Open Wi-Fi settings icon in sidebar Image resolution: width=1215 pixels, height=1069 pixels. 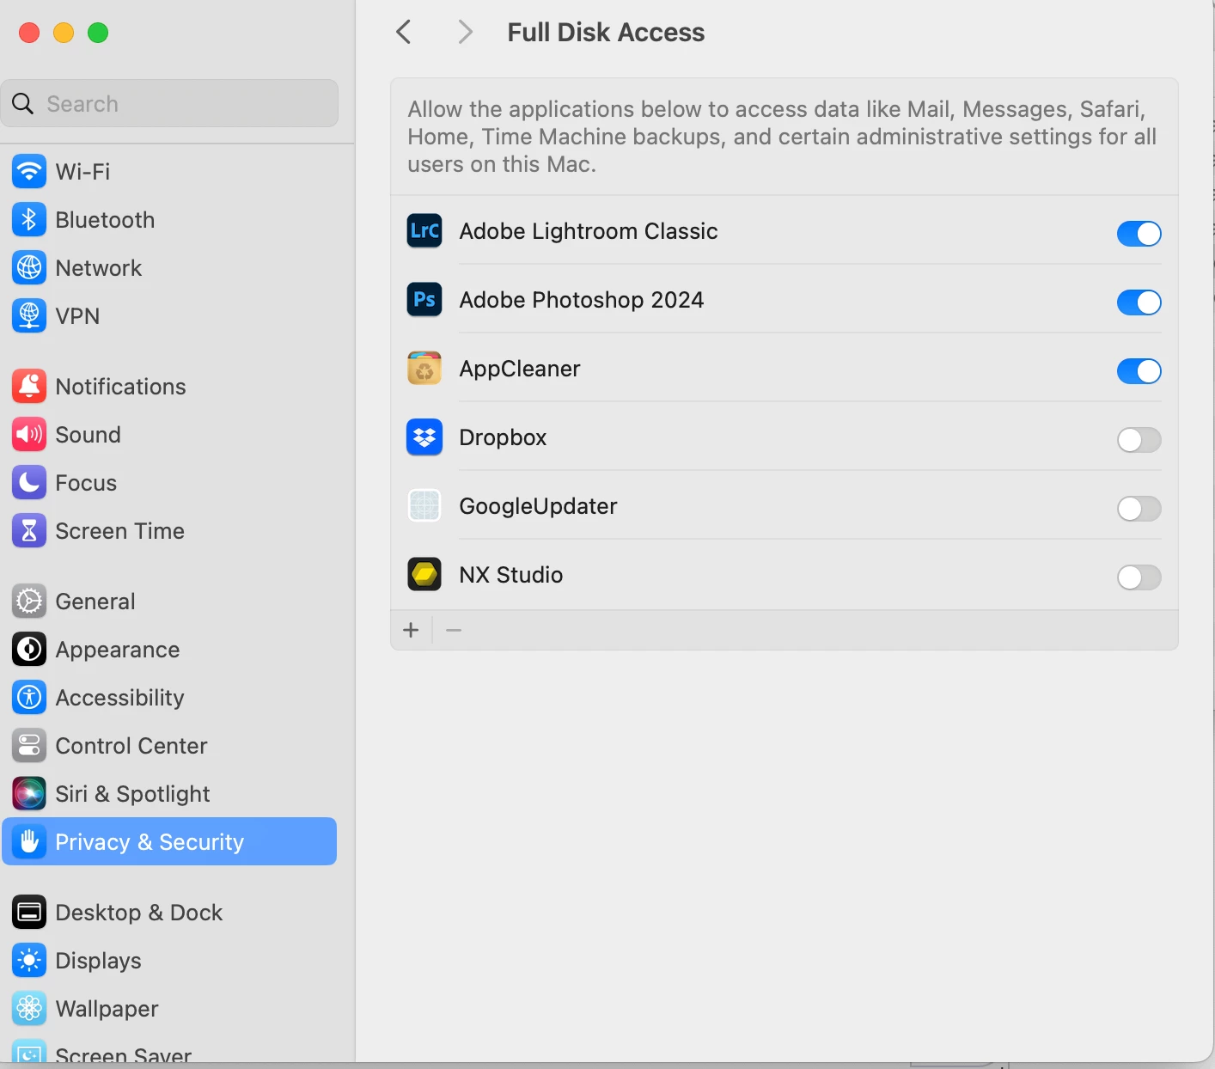tap(29, 172)
